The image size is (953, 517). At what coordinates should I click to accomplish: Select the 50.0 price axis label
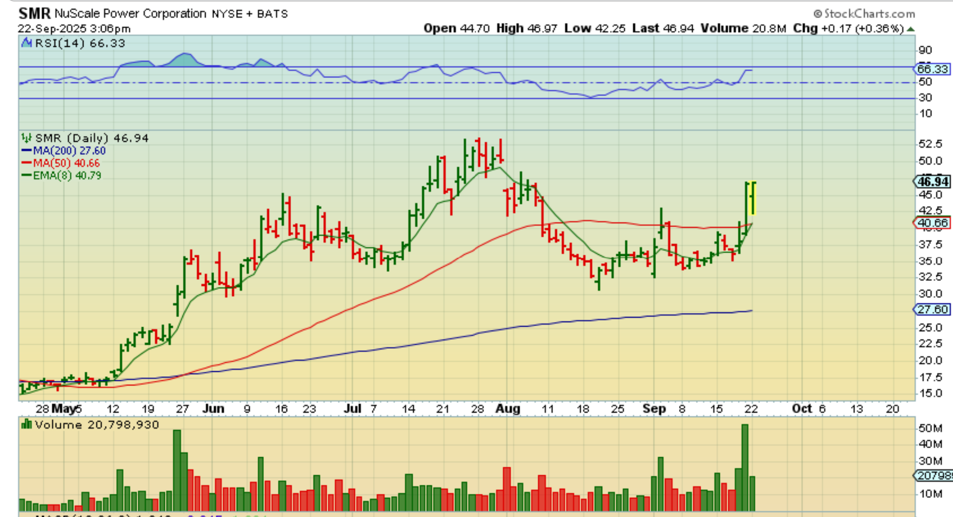coord(930,161)
